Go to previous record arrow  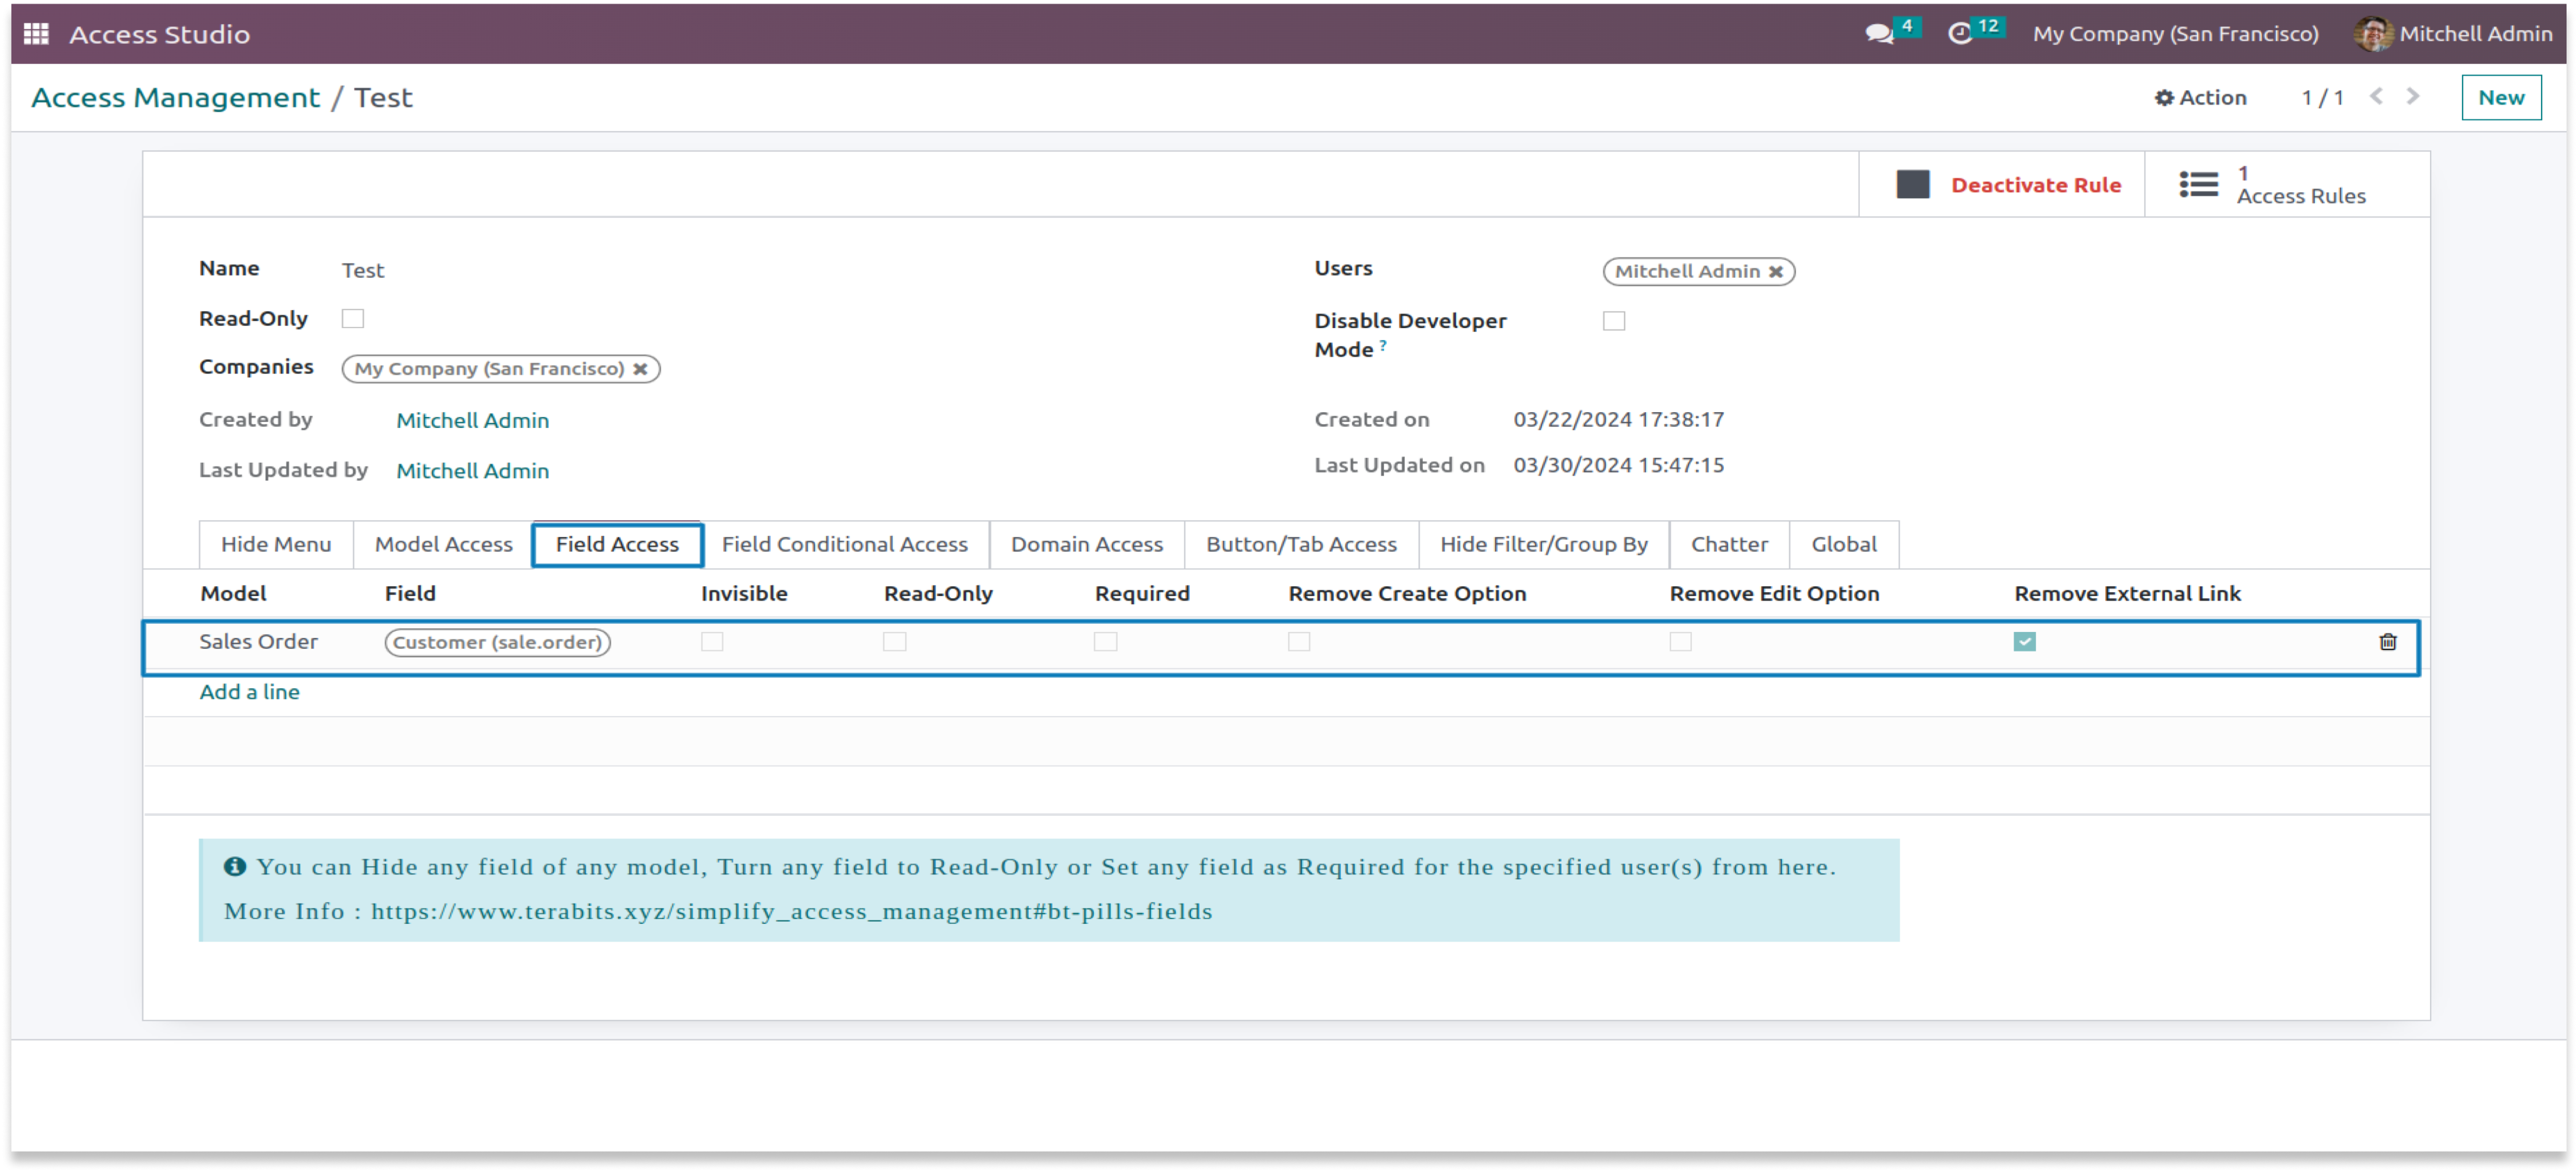click(2376, 96)
